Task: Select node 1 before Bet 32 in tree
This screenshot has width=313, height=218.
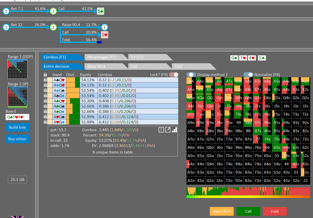Action: point(6,27)
